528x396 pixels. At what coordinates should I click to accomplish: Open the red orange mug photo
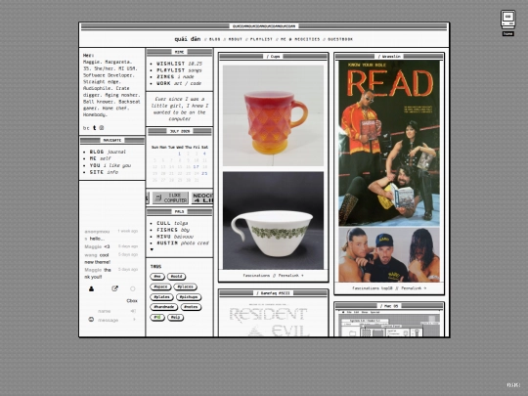pos(273,115)
